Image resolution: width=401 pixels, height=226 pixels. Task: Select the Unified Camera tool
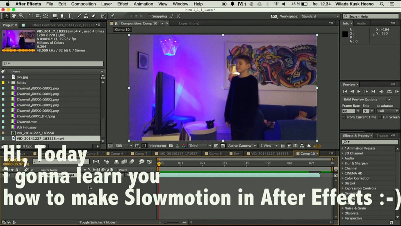coord(38,16)
